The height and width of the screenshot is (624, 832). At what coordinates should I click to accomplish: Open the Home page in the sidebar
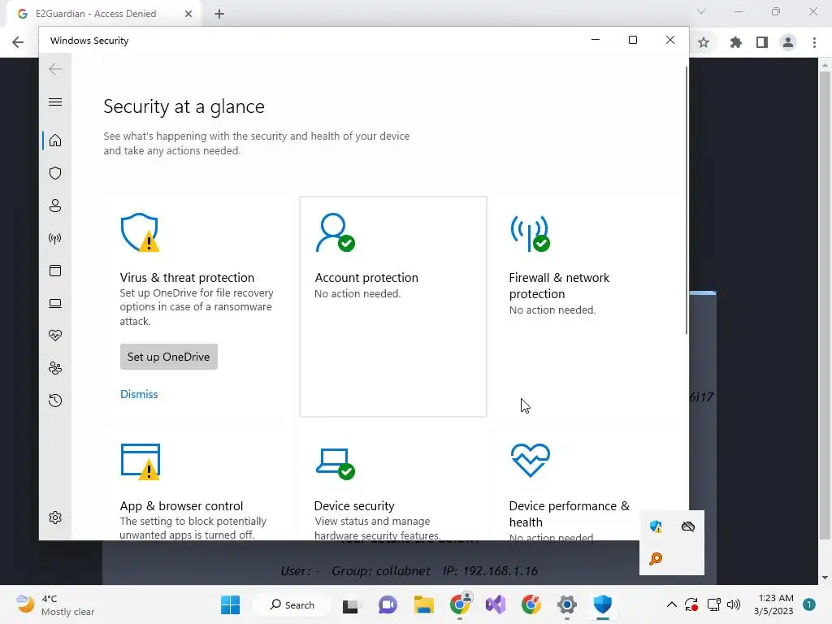(55, 141)
